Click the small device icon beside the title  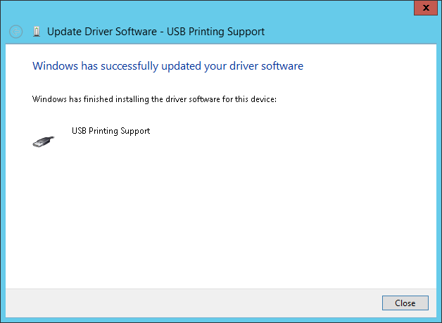coord(37,32)
